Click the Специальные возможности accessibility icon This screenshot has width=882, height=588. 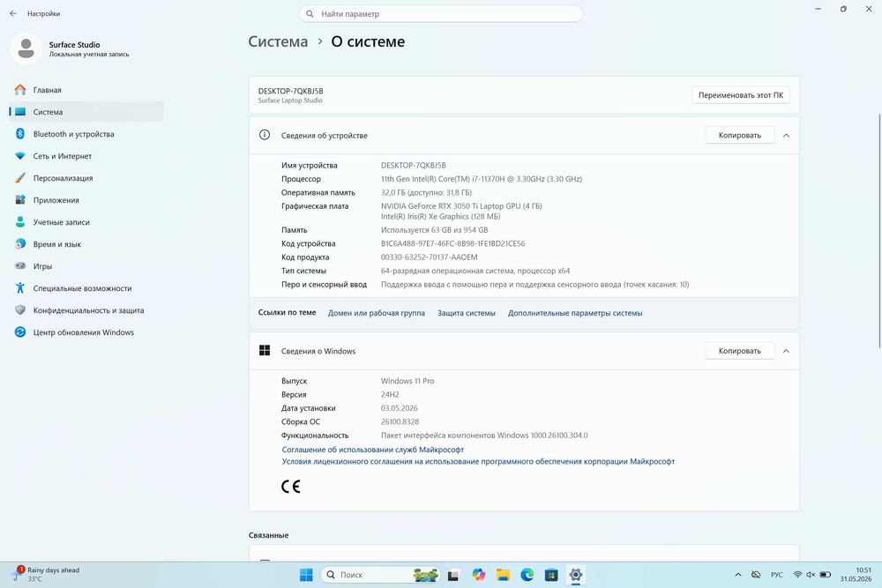[x=20, y=287]
